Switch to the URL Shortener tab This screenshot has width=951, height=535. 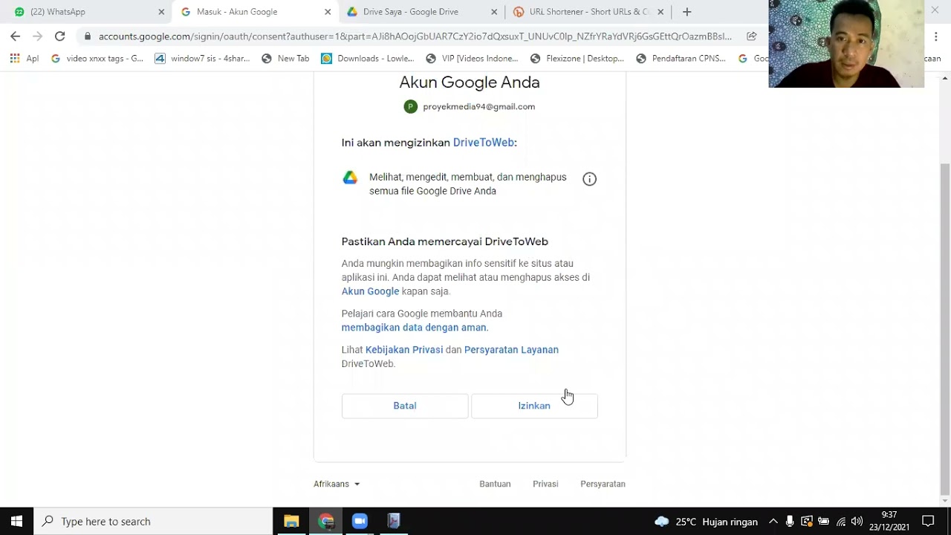587,12
